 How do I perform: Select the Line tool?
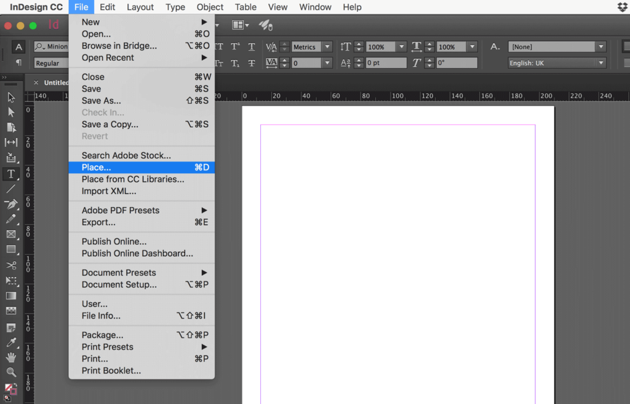pyautogui.click(x=10, y=189)
